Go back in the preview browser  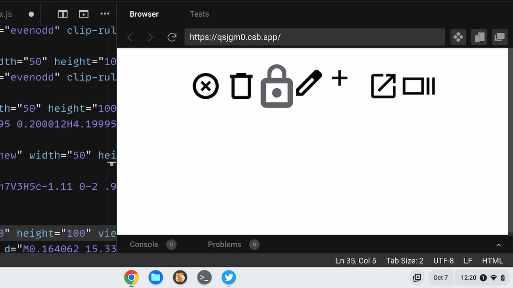pyautogui.click(x=130, y=37)
